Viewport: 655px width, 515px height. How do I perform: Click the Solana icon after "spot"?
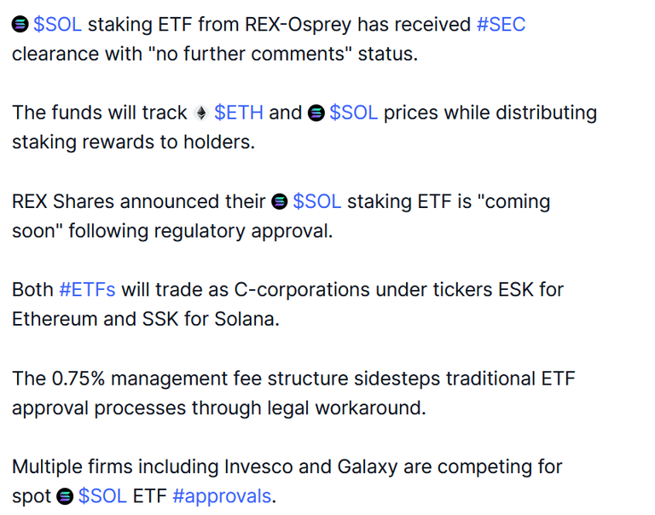pyautogui.click(x=65, y=496)
